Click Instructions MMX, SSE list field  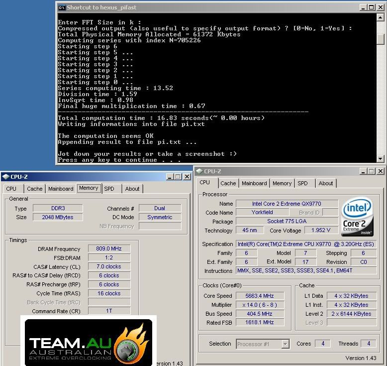click(306, 270)
